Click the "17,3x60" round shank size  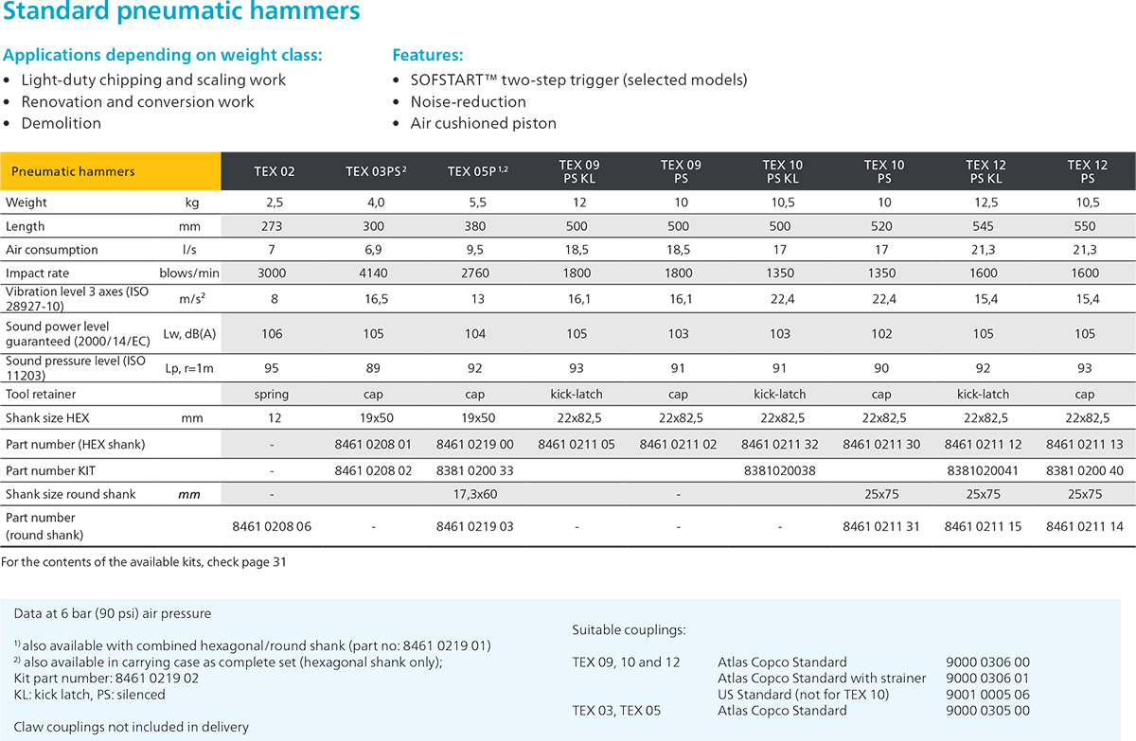[x=477, y=494]
